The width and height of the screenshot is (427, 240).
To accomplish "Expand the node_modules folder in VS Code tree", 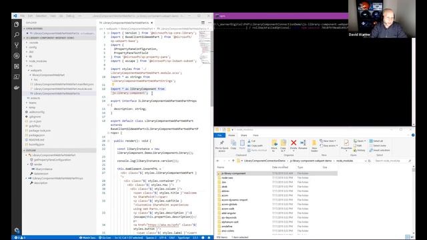I will [37, 61].
